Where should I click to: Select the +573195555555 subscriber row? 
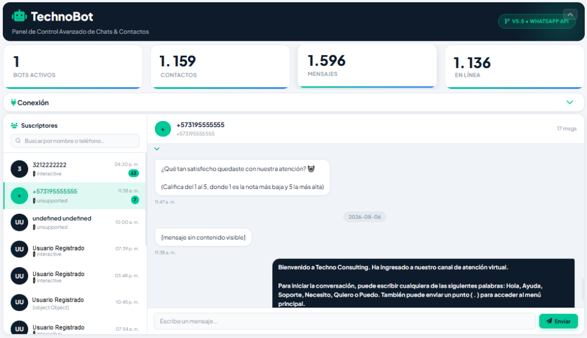tap(74, 196)
